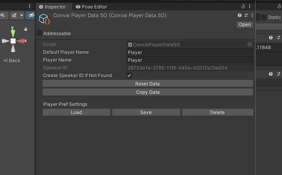This screenshot has width=282, height=175.
Task: Open help reference for Convai Player Data SO
Action: click(x=239, y=15)
